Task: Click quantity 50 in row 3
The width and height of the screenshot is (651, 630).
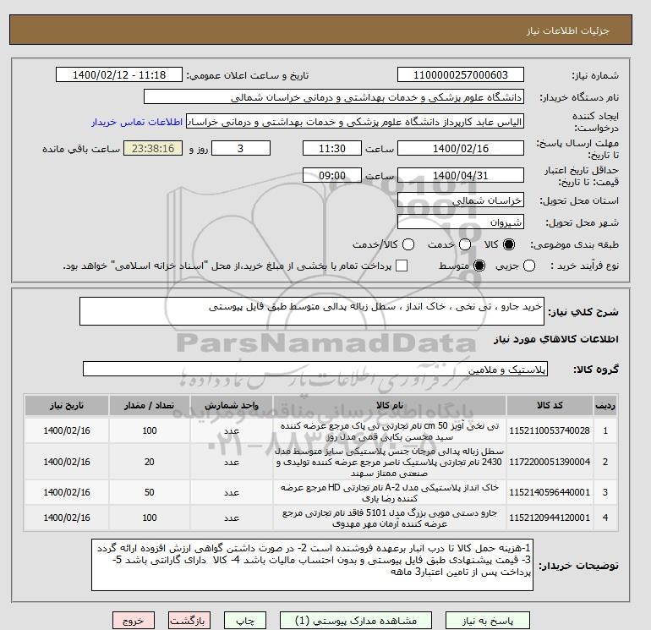Action: [150, 492]
